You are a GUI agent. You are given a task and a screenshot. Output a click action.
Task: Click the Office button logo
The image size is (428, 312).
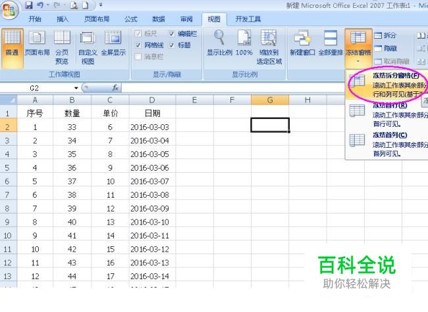pos(9,10)
